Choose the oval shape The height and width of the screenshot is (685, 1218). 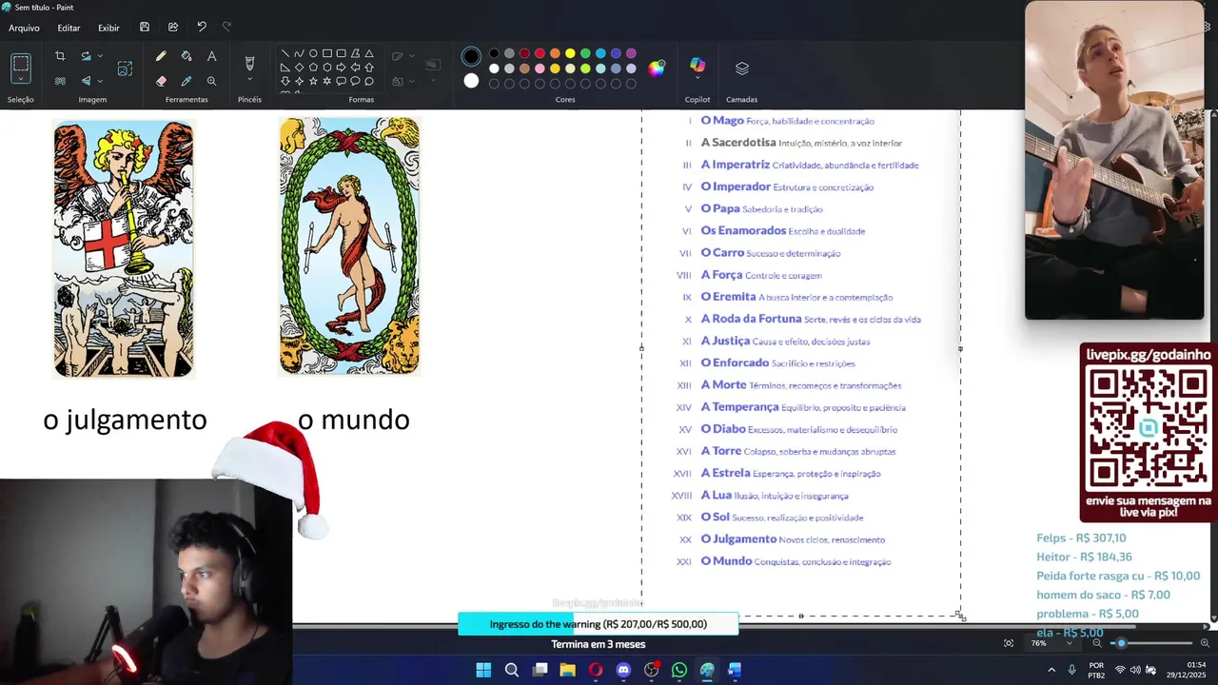[x=313, y=53]
